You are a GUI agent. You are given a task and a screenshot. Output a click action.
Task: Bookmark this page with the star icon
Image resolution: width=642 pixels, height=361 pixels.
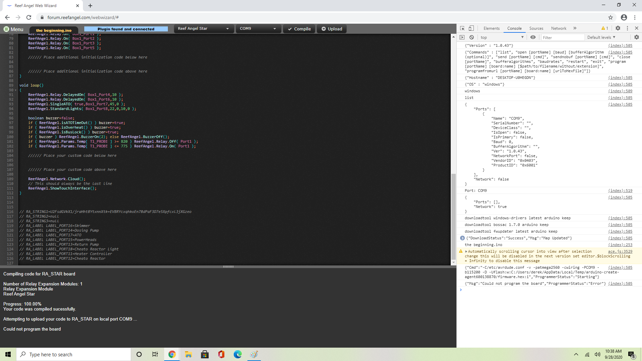tap(611, 17)
